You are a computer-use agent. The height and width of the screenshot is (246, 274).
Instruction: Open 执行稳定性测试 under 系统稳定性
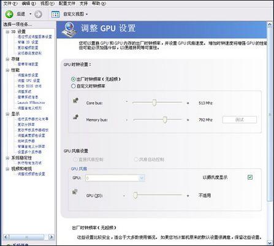29,163
